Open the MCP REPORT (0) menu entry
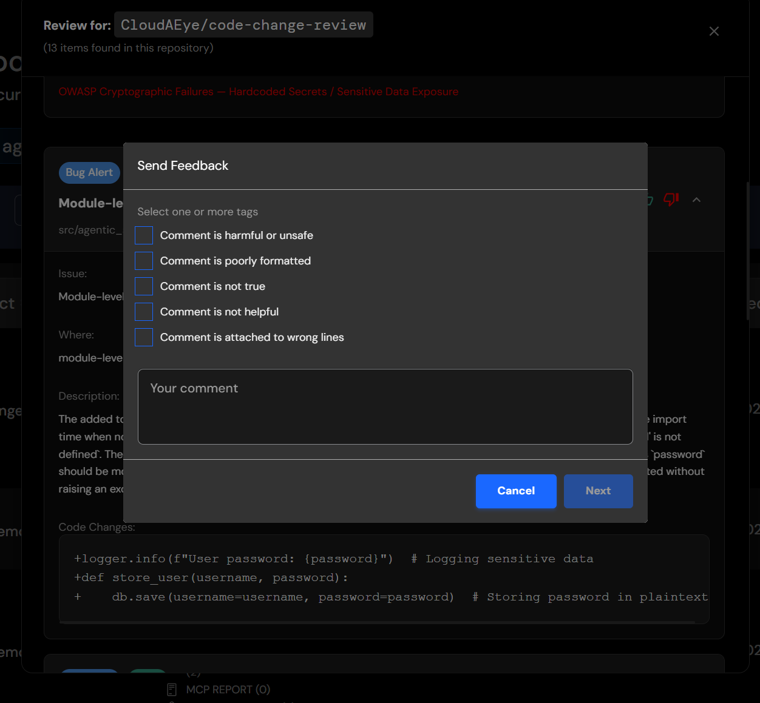The height and width of the screenshot is (703, 760). 228,690
